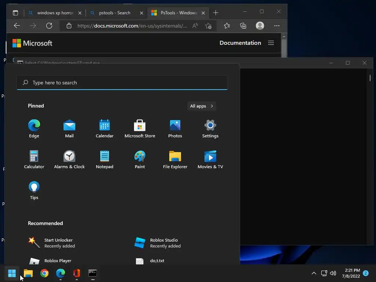The width and height of the screenshot is (376, 282).
Task: Open File Explorer pinned app
Action: pyautogui.click(x=175, y=160)
